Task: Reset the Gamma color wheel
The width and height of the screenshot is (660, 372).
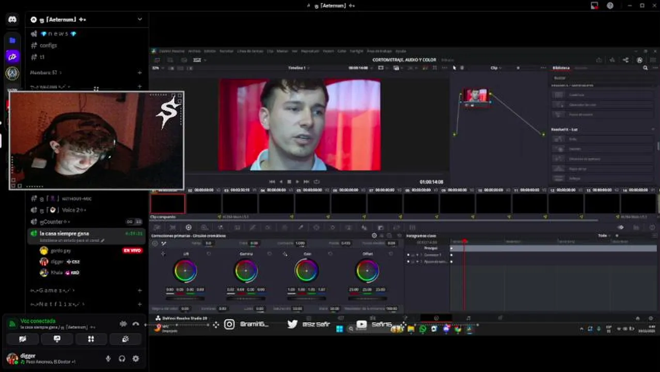Action: point(269,254)
